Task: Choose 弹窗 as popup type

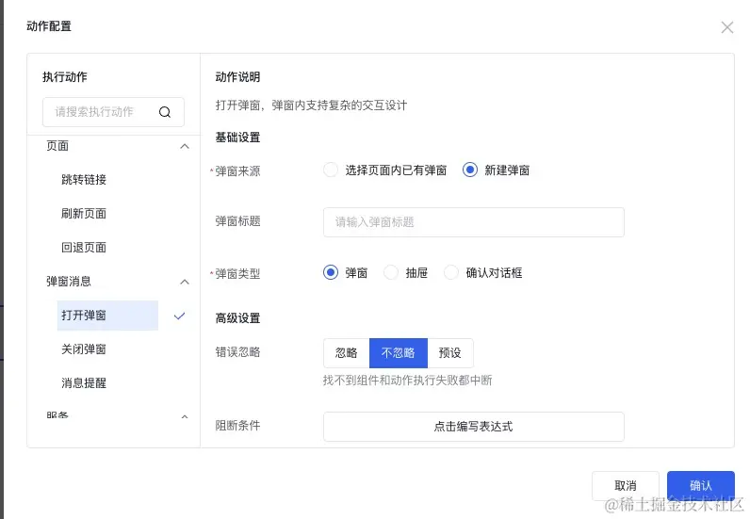Action: point(331,272)
